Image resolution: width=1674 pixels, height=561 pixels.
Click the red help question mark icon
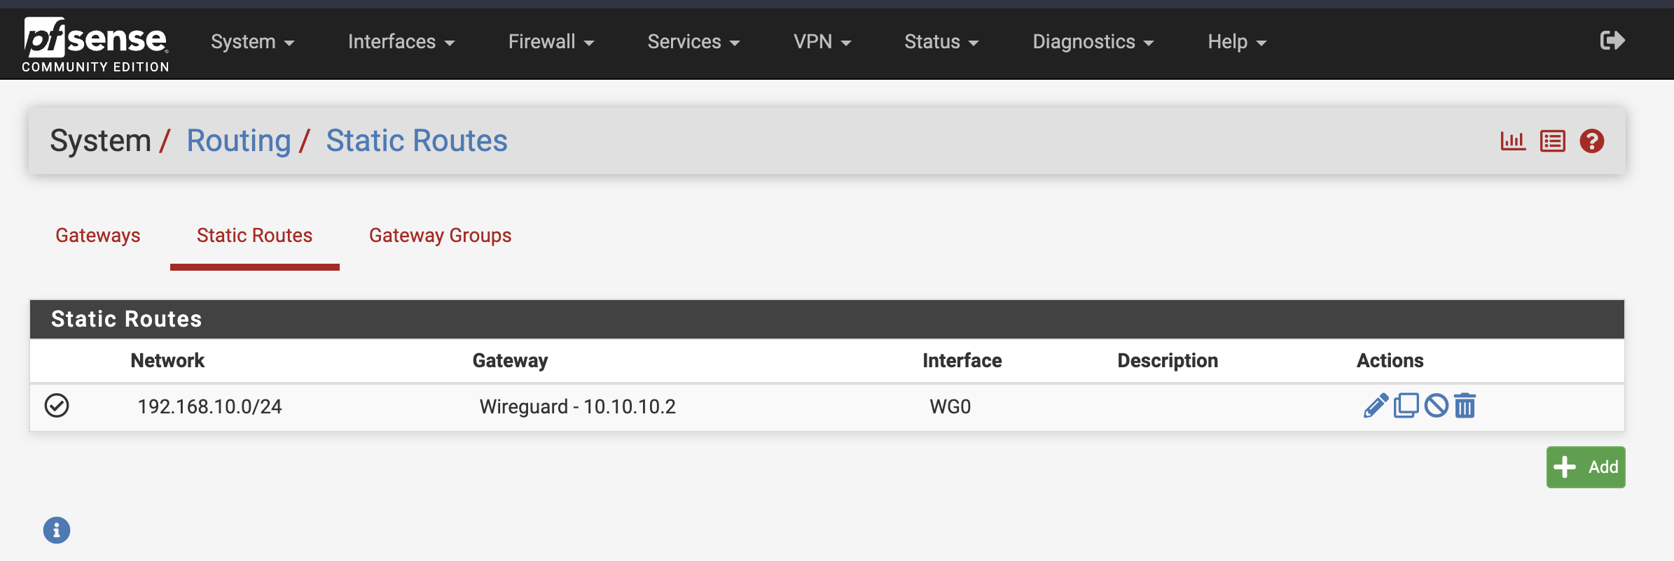coord(1592,141)
